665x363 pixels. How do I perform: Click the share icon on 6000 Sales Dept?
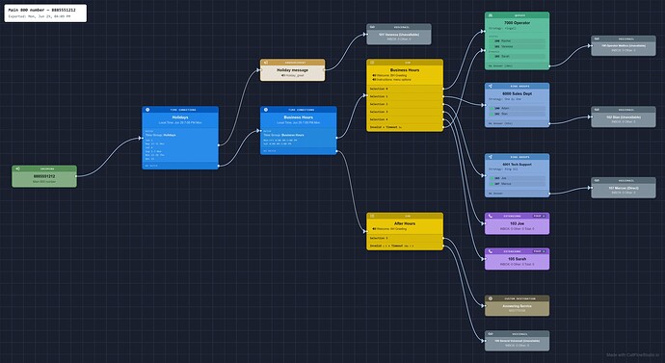pos(491,86)
